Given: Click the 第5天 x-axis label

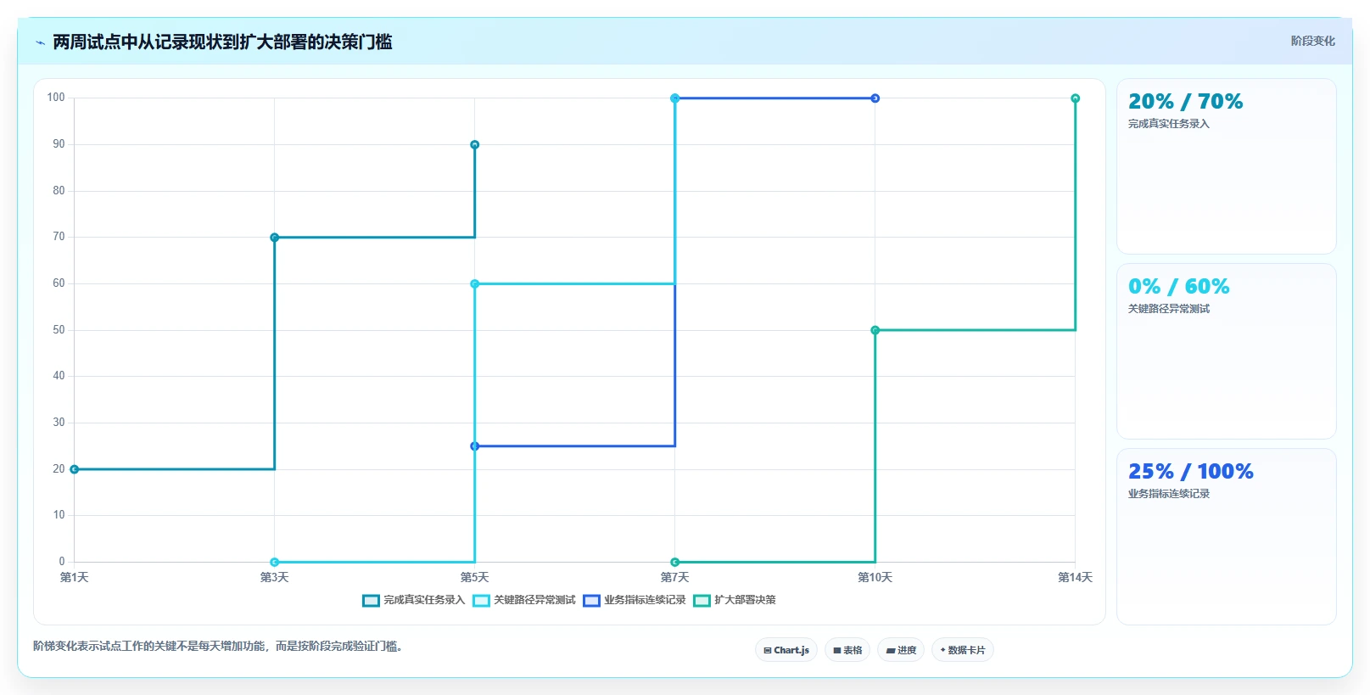Looking at the screenshot, I should pos(475,578).
